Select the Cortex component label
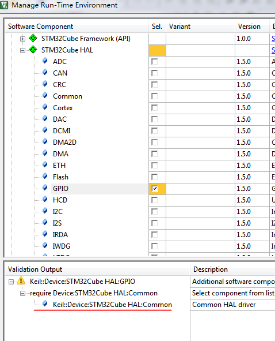This screenshot has height=341, width=275. pos(63,108)
